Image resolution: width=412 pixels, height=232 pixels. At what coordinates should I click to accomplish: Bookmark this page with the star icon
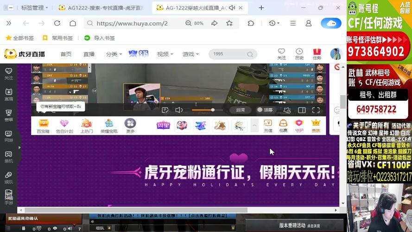coord(229,23)
